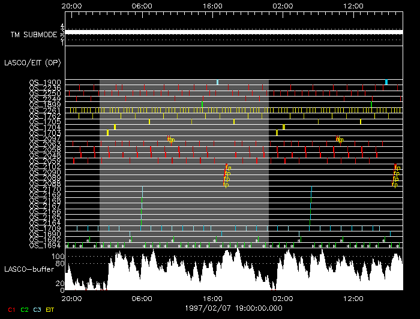420x319 pixels.
Task: Click the fp marker on OS_2097 row, right
Action: point(340,140)
